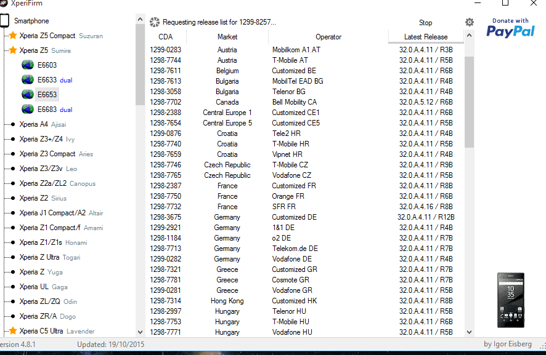Screen dimensions: 546x355
Task: Sort by the Market column header
Action: point(227,37)
